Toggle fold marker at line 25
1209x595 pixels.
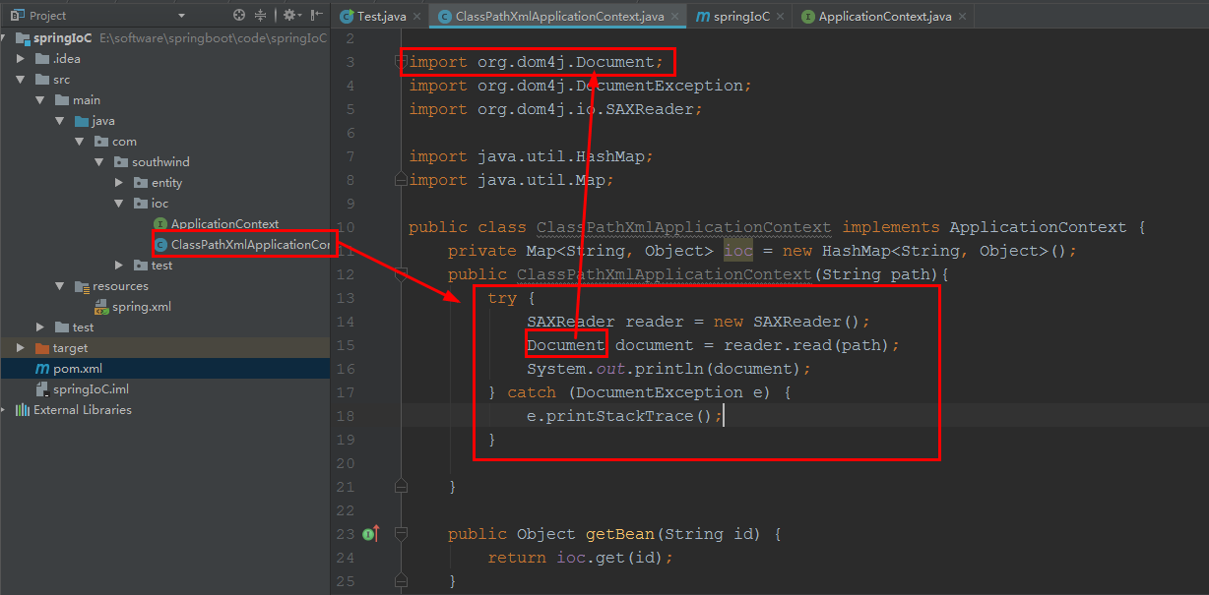coord(401,581)
